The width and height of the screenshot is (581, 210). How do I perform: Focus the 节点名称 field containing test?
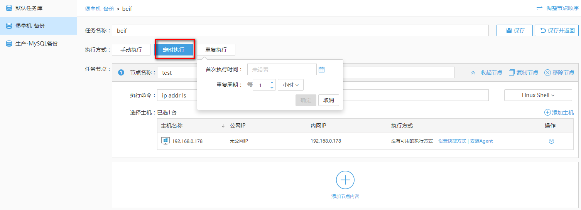(306, 72)
